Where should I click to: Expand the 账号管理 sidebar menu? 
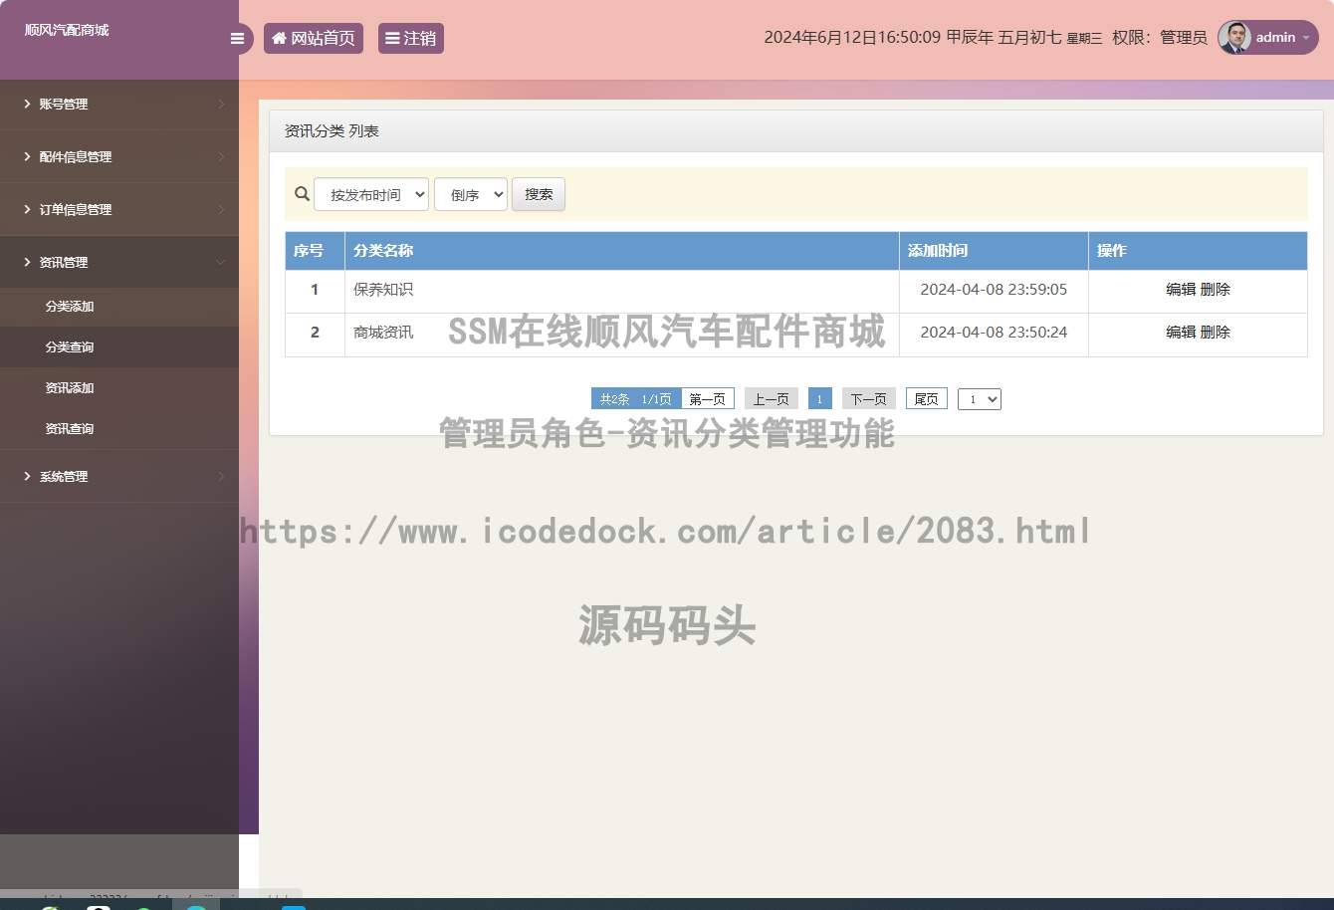click(x=119, y=104)
